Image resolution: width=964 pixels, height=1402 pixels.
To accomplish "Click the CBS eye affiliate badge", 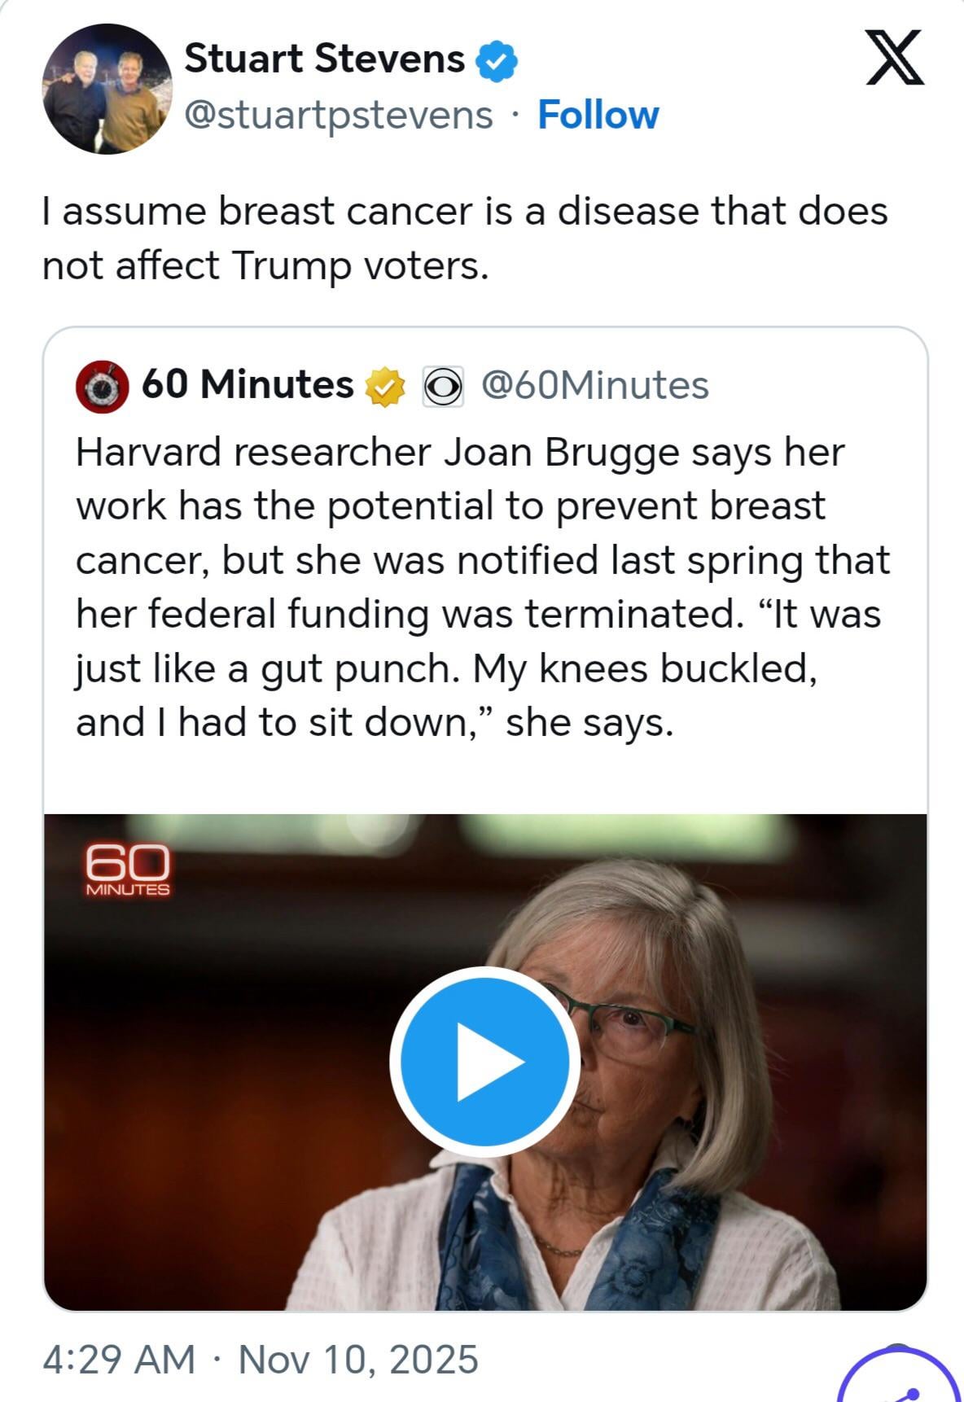I will tap(442, 387).
